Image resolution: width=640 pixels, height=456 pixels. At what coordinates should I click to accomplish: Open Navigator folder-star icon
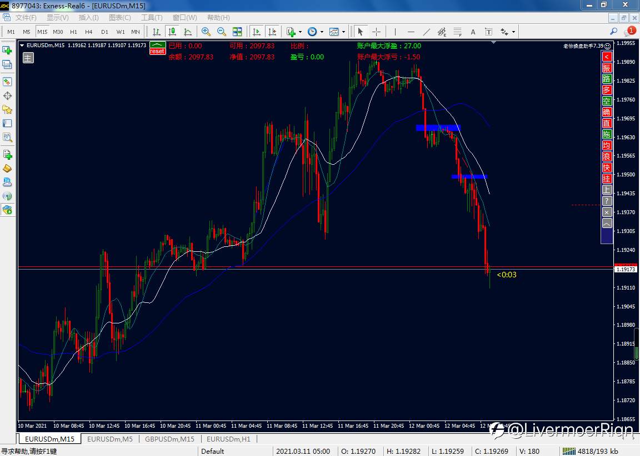pyautogui.click(x=7, y=110)
